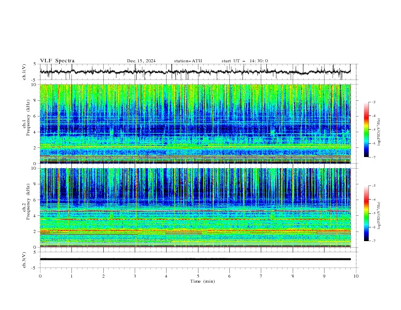The image size is (401, 310).
Task: Click inside the ch.1 spectrogram panel
Action: 195,124
